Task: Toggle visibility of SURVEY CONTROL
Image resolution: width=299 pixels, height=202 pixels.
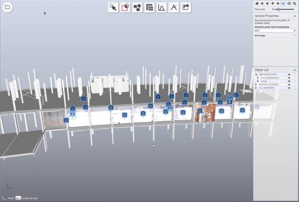Action: coord(289,84)
